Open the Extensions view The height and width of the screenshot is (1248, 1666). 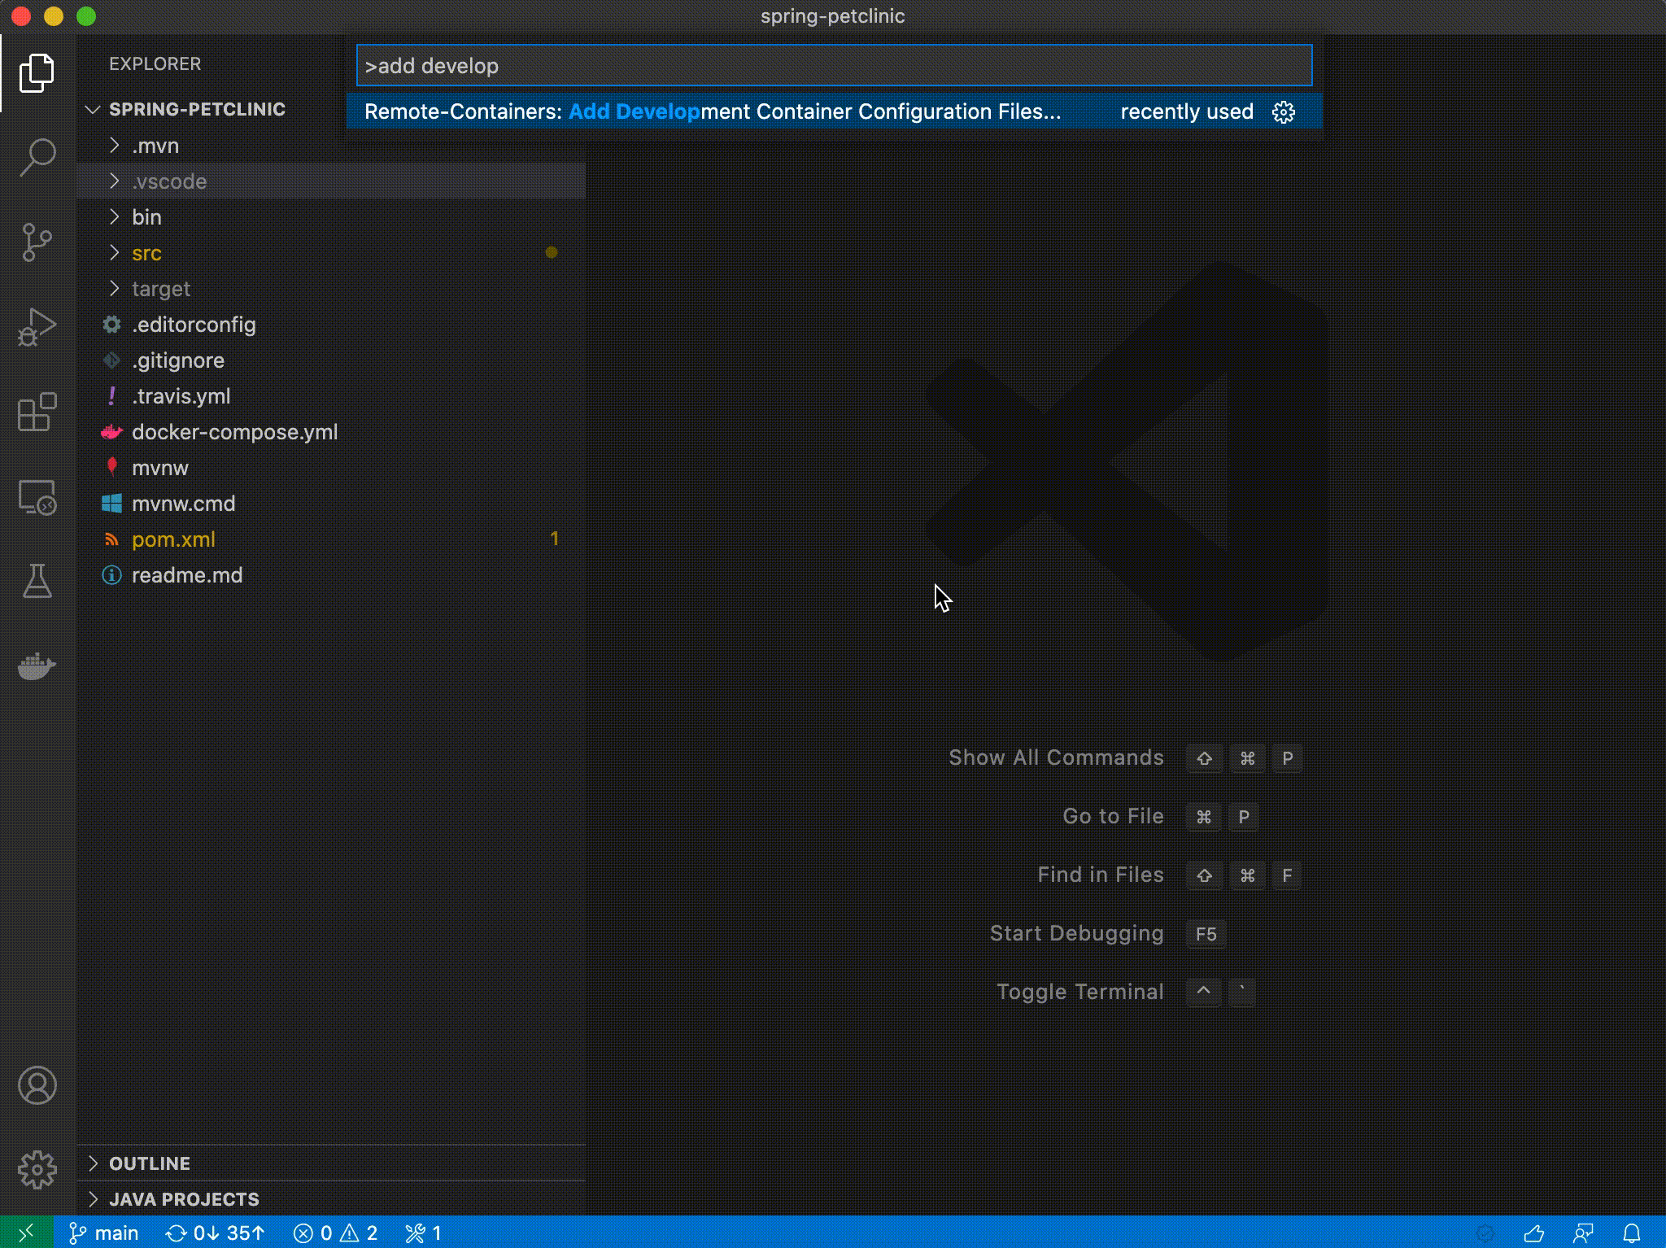37,412
